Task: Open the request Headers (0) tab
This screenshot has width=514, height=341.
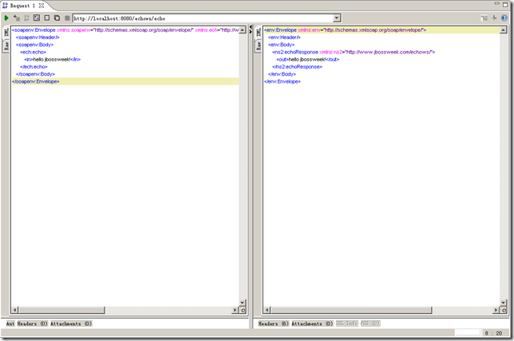Action: click(33, 323)
